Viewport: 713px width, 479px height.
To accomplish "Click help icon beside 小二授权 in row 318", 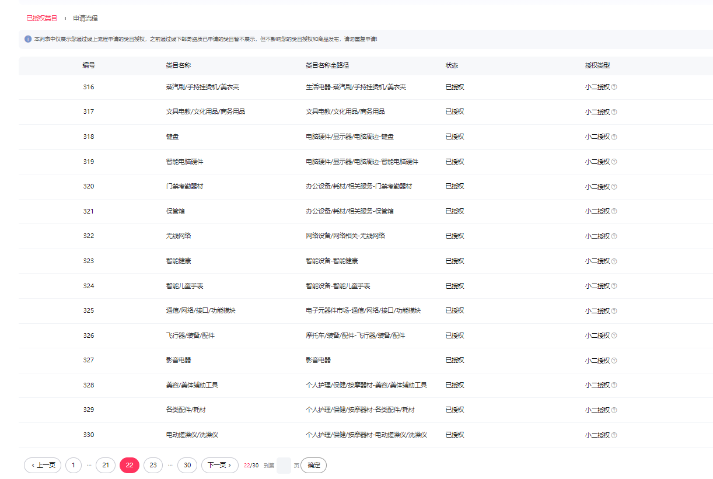I will (x=614, y=137).
